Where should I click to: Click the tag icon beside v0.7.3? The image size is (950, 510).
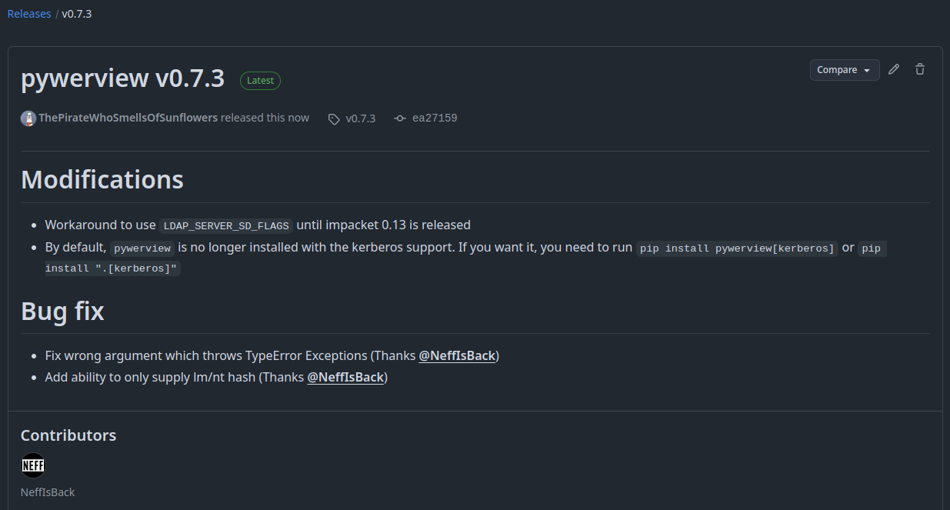pos(334,119)
